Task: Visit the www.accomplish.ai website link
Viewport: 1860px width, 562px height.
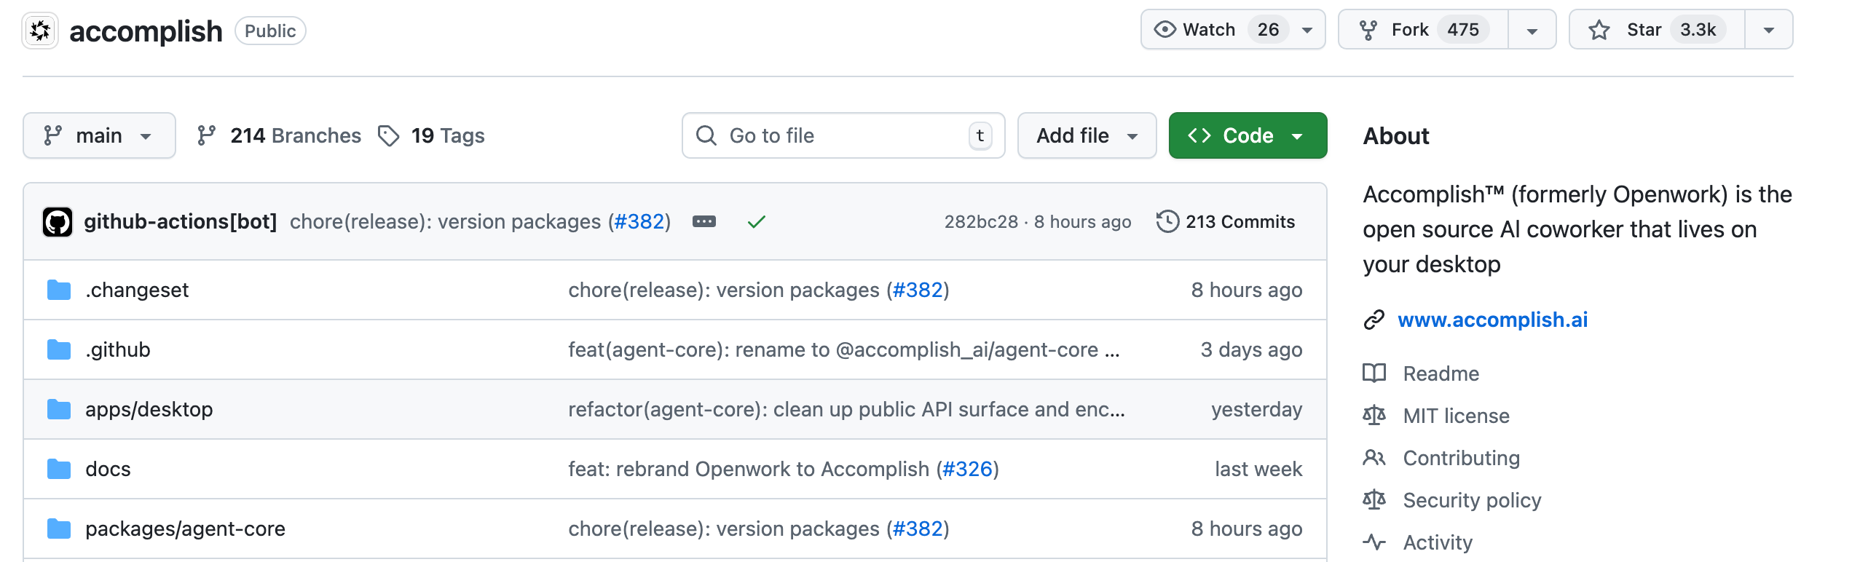Action: pyautogui.click(x=1492, y=320)
